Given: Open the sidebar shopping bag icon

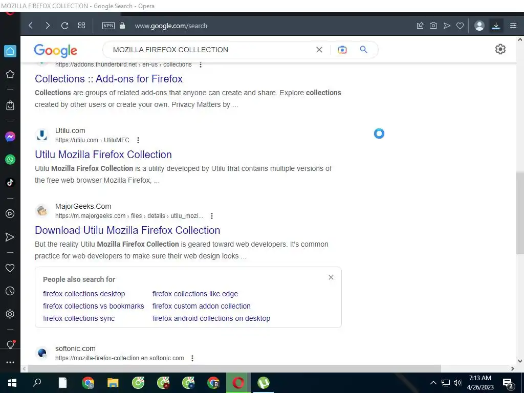Looking at the screenshot, I should coord(10,105).
